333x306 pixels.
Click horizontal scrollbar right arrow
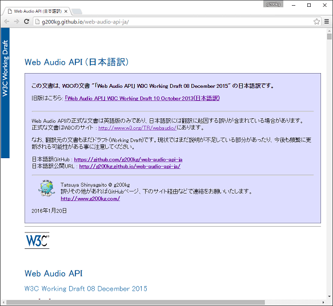coord(323,302)
